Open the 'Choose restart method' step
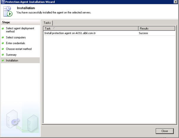 point(19,49)
